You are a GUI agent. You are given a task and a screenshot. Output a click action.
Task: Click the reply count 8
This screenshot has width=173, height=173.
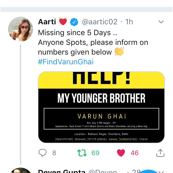(x=54, y=153)
